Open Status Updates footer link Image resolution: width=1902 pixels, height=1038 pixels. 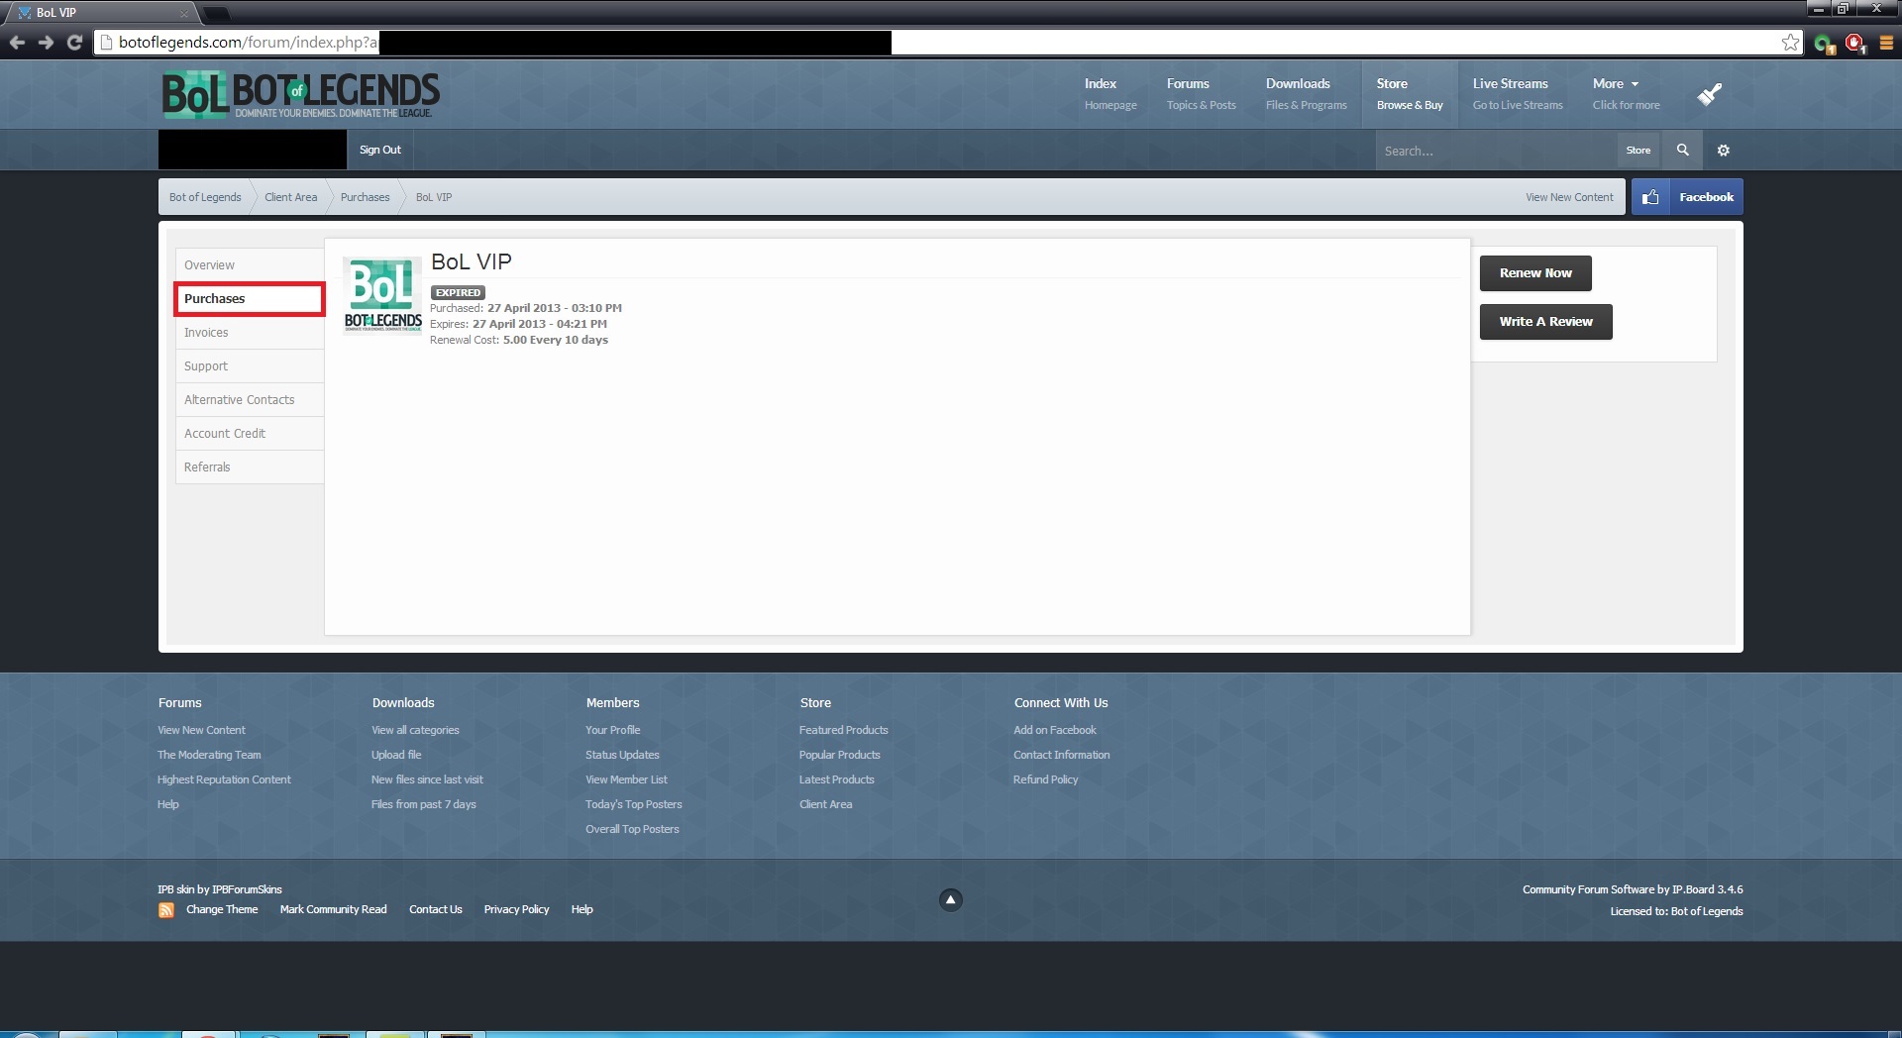pyautogui.click(x=622, y=755)
